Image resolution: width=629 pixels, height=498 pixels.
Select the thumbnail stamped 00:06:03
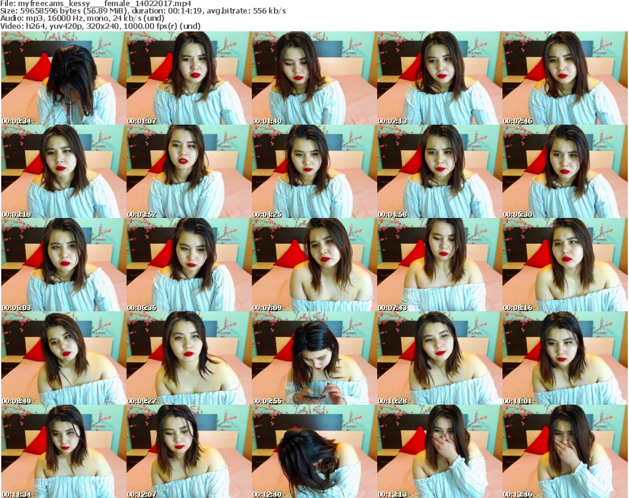63,265
